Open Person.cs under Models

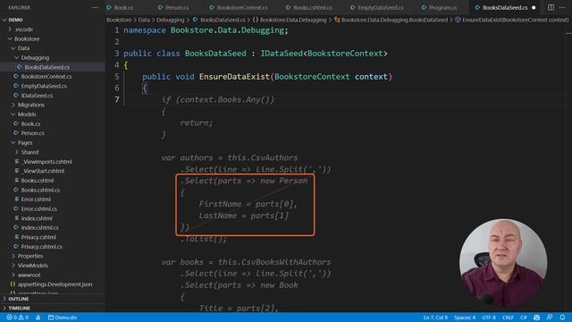32,133
